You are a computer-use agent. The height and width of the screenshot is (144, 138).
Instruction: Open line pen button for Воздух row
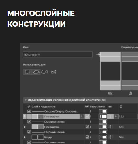(x=103, y=137)
